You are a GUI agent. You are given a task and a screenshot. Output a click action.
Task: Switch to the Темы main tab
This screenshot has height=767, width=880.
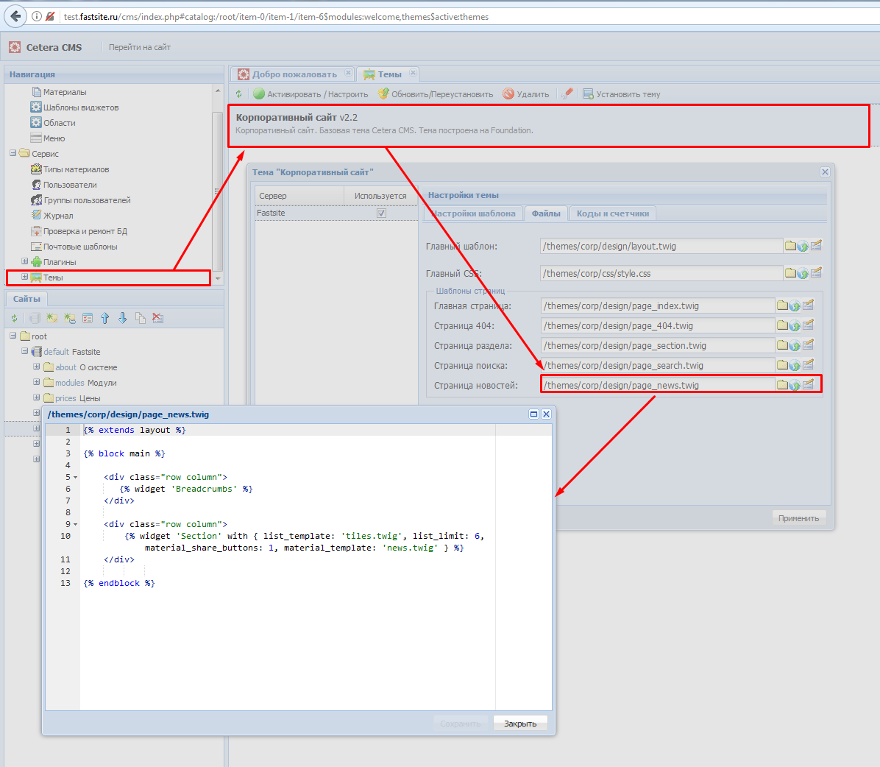point(389,74)
